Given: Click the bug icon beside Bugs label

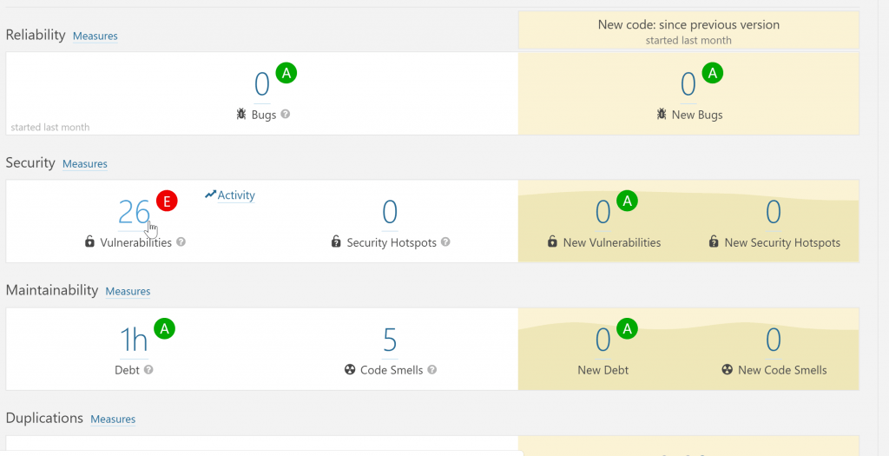Looking at the screenshot, I should [x=241, y=115].
